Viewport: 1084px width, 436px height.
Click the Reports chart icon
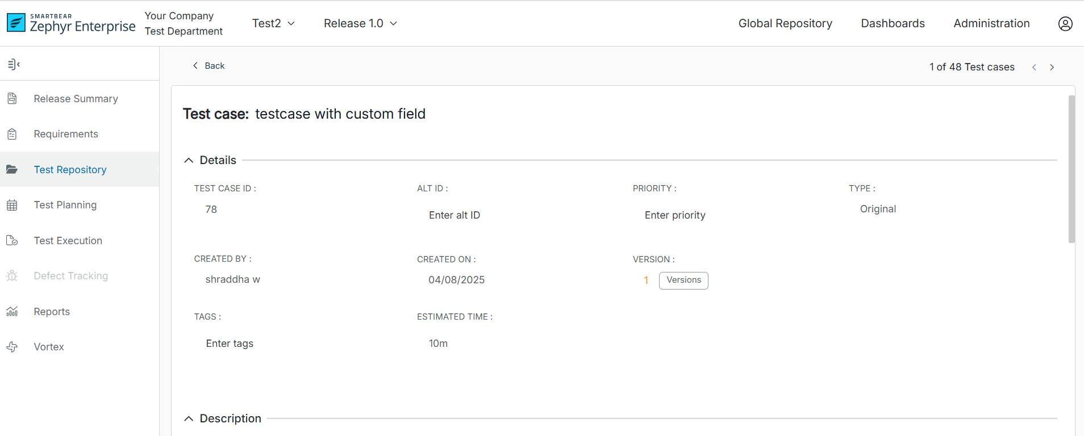coord(12,312)
